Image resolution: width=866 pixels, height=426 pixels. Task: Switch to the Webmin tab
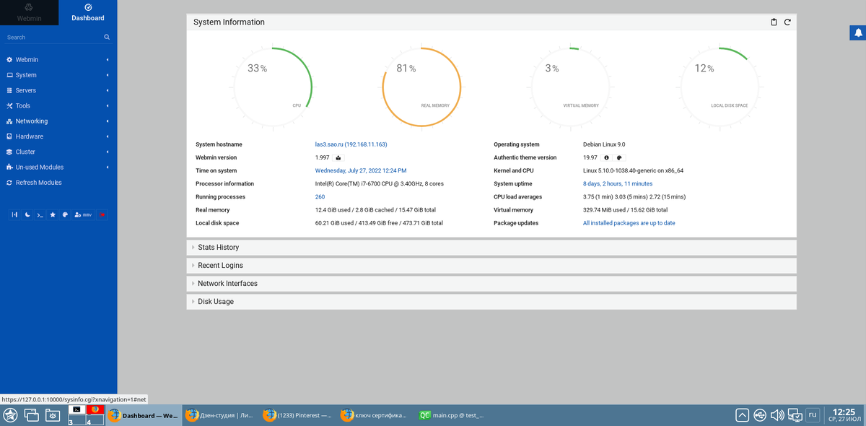pos(30,13)
